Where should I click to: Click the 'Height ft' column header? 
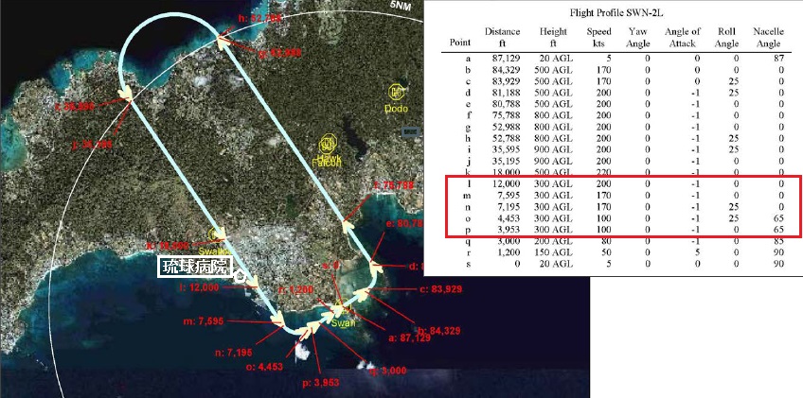pos(553,38)
